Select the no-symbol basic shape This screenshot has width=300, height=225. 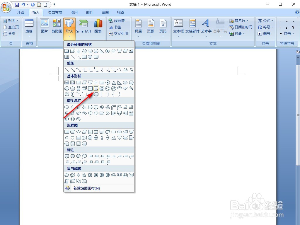(x=114, y=88)
